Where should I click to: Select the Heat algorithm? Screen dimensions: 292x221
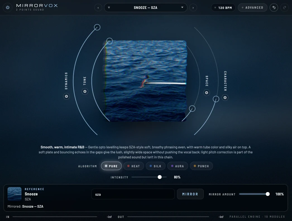133,166
